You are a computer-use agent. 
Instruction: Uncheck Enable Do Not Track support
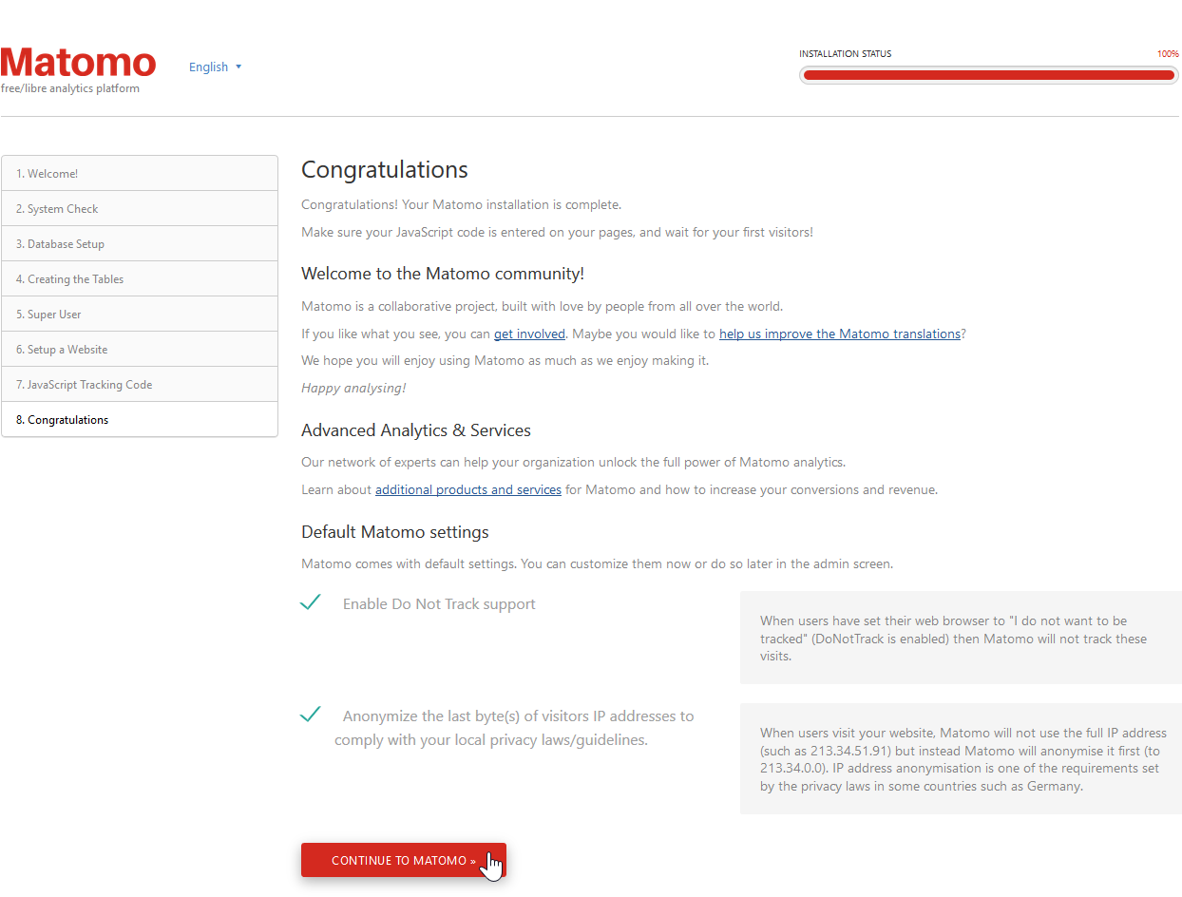pos(311,602)
